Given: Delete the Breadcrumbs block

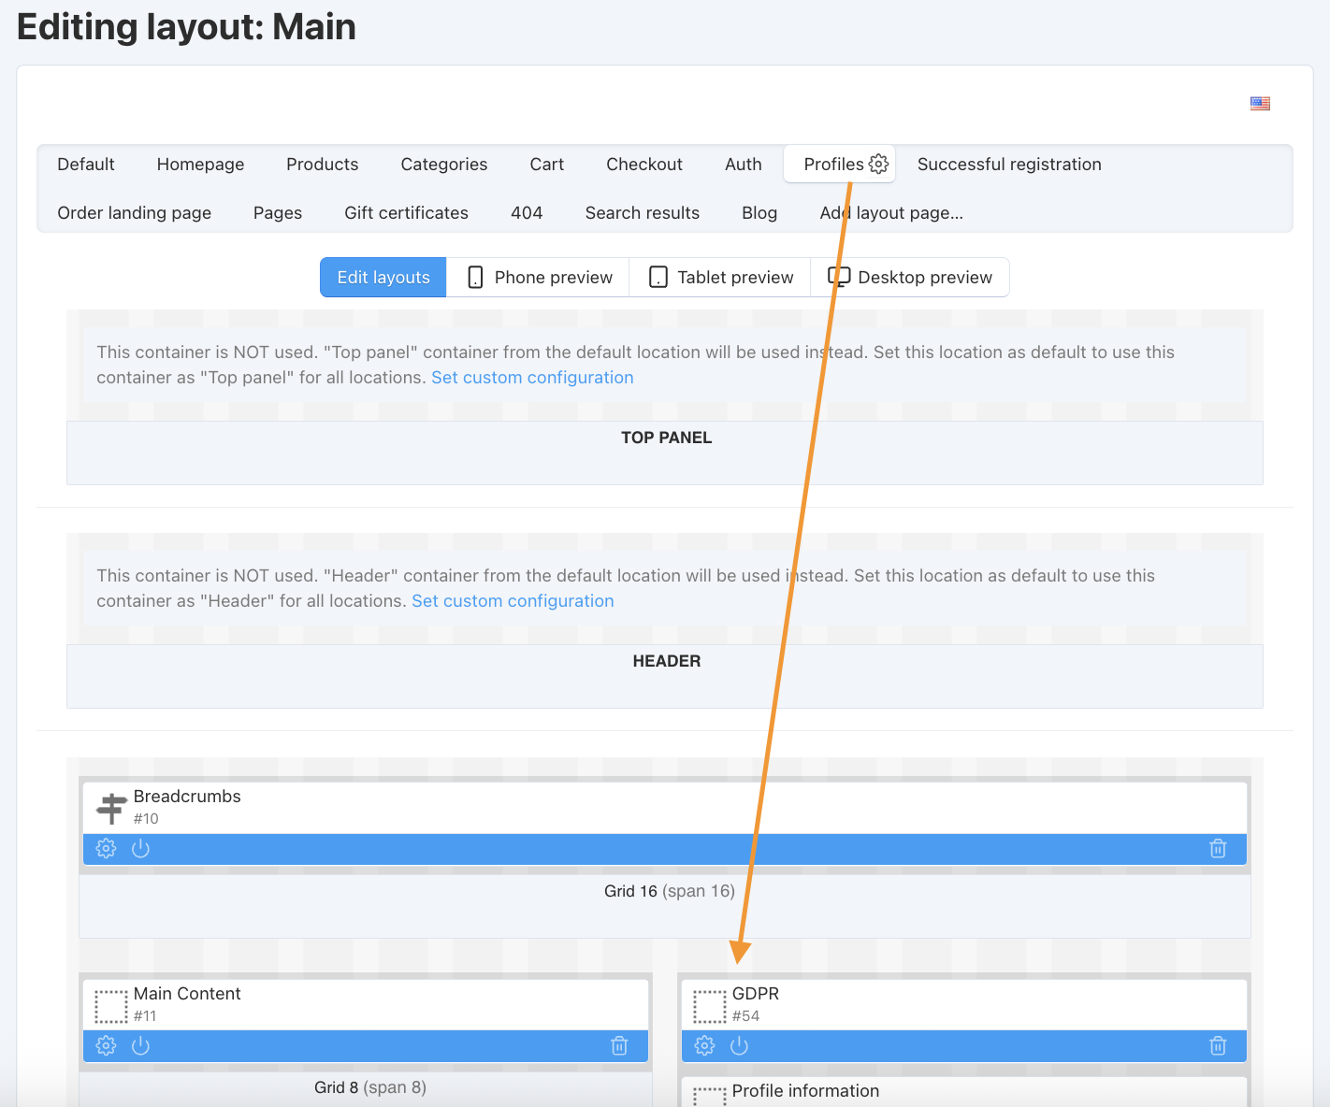Looking at the screenshot, I should click(x=1218, y=849).
